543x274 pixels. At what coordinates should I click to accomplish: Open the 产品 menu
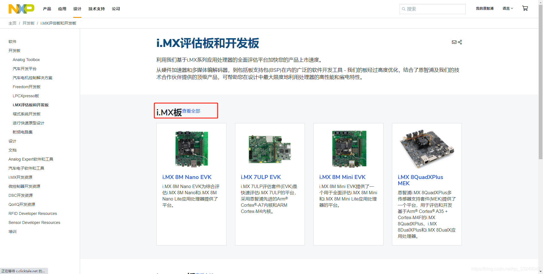47,9
